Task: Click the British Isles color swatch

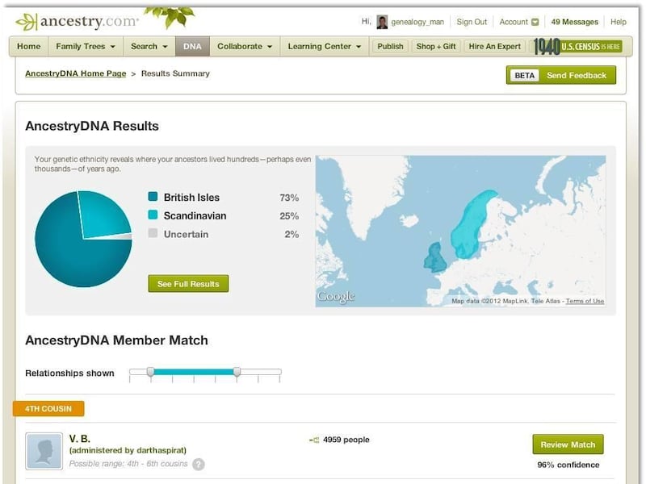Action: click(x=153, y=198)
